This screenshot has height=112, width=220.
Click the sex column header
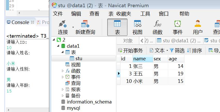[x=160, y=59]
